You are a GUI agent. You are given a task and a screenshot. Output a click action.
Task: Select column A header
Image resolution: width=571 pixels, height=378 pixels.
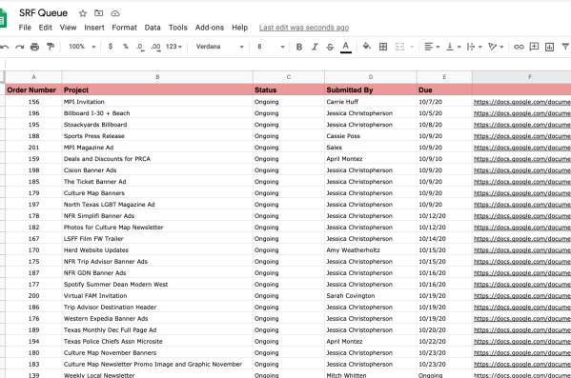(33, 77)
